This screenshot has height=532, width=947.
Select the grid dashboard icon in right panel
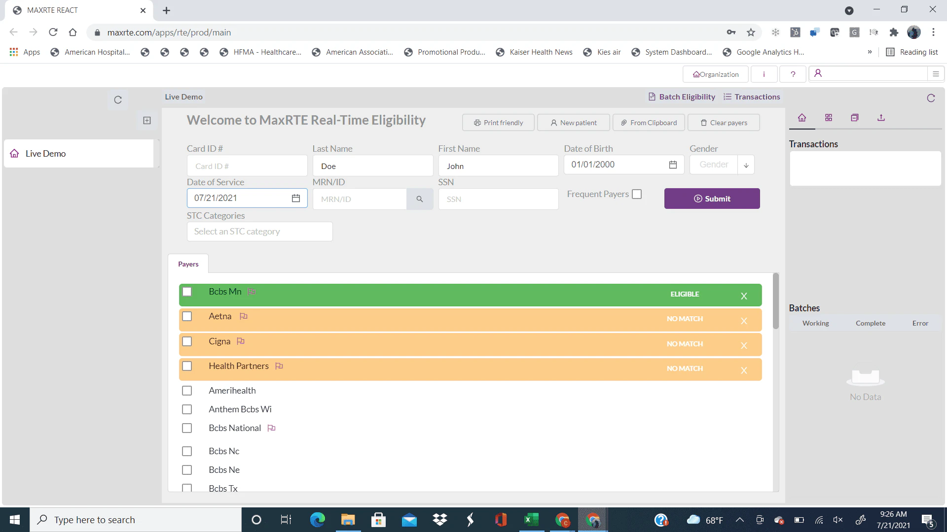click(x=828, y=118)
